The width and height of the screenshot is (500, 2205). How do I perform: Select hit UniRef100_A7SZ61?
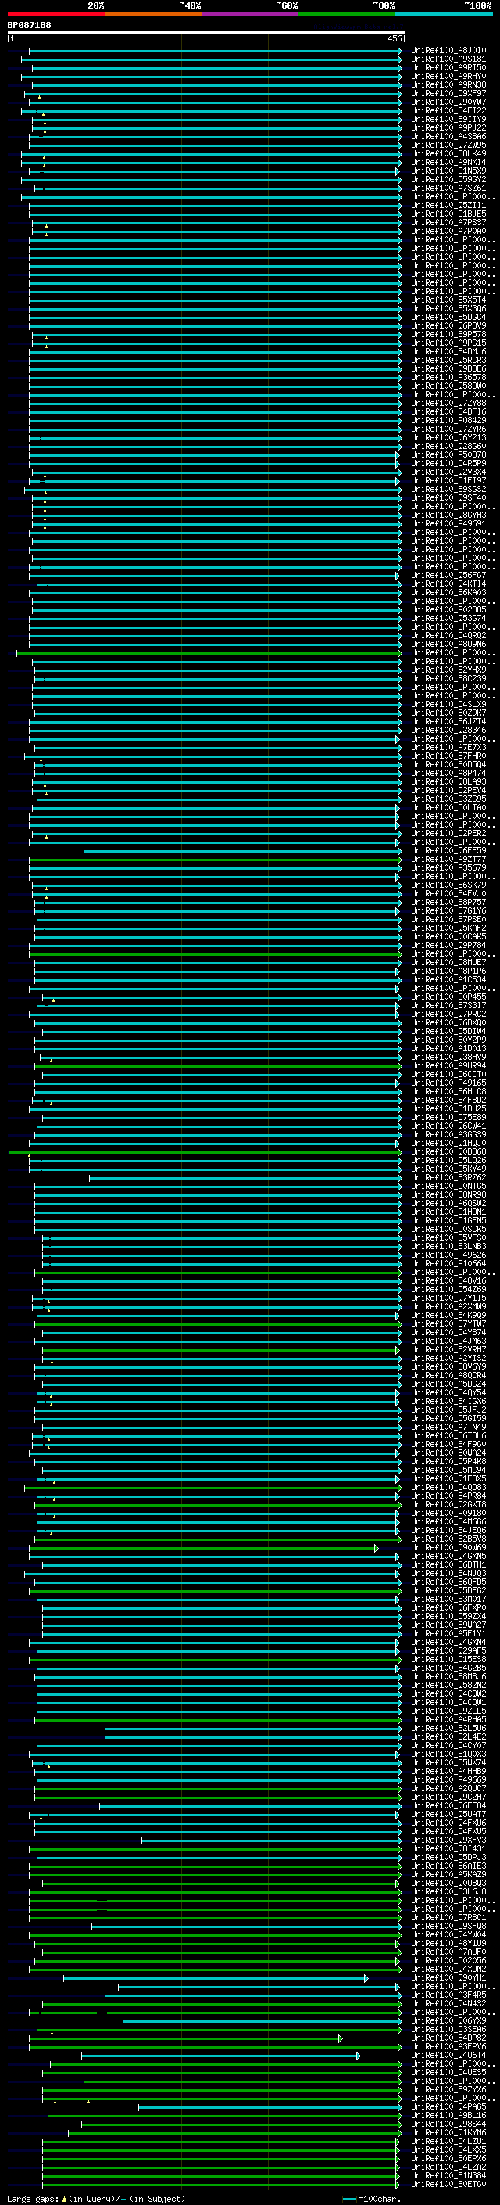click(448, 189)
